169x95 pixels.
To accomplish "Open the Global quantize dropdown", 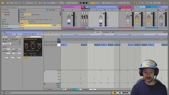I will 7,53.
